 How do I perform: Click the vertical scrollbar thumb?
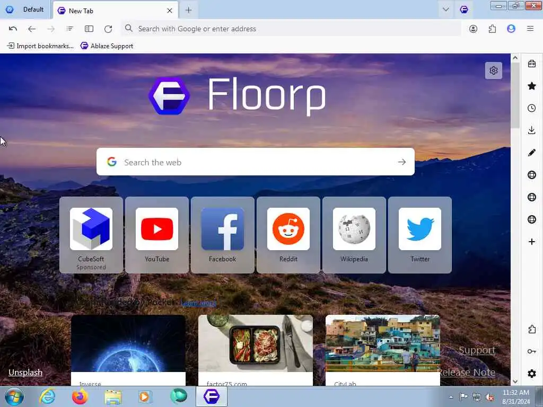click(x=515, y=95)
